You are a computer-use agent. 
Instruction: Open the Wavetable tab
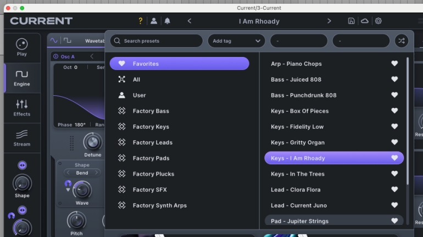[94, 41]
